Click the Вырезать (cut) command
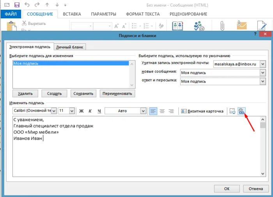The image size is (273, 197). click(x=34, y=23)
